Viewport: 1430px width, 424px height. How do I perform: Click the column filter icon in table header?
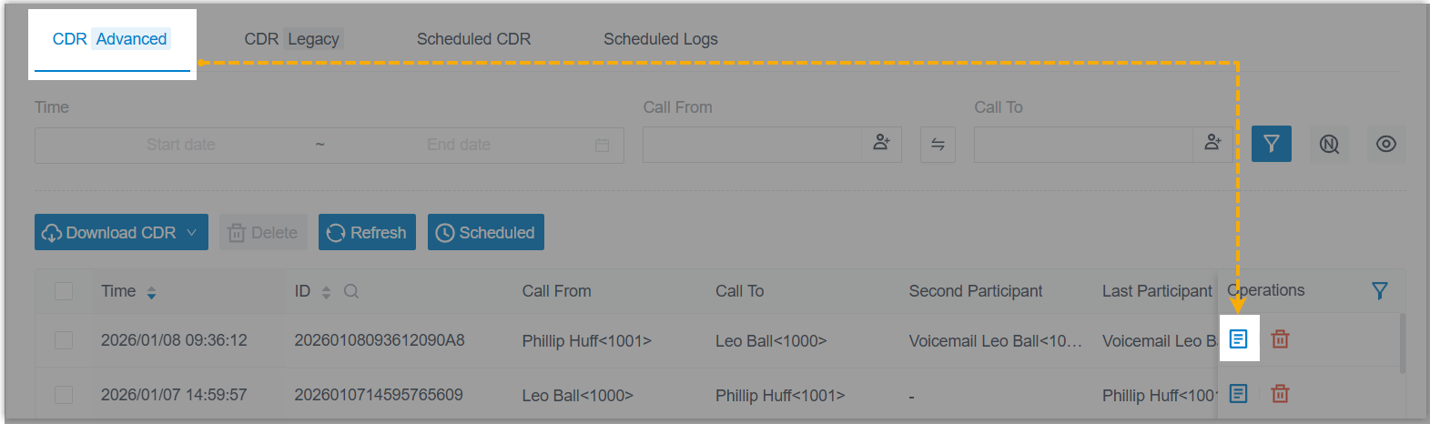coord(1379,291)
